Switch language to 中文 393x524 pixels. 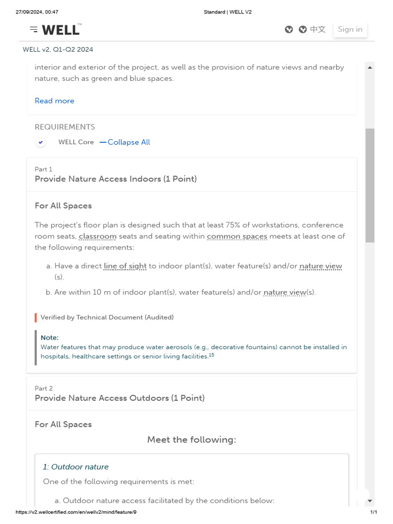318,30
